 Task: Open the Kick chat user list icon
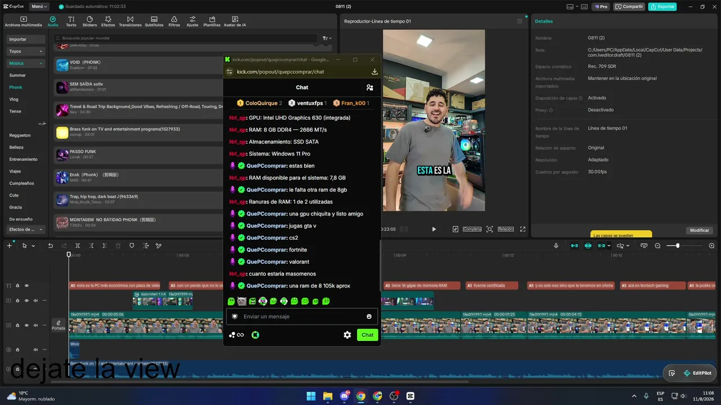click(x=370, y=87)
